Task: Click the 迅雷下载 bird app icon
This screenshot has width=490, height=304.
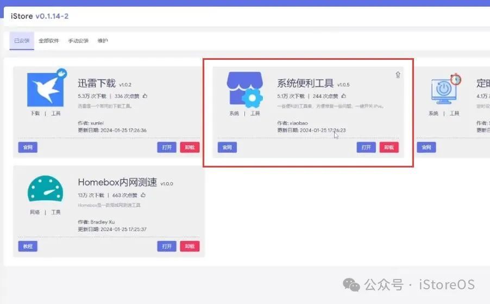Action: tap(46, 89)
